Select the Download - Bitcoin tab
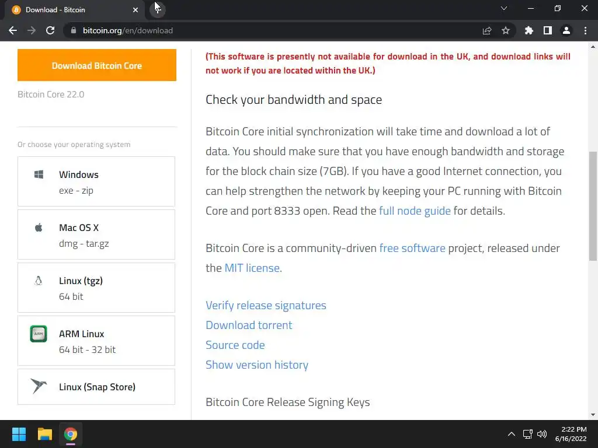The image size is (598, 448). pyautogui.click(x=75, y=10)
